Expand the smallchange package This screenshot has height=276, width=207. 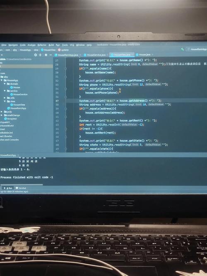[x=2, y=115]
